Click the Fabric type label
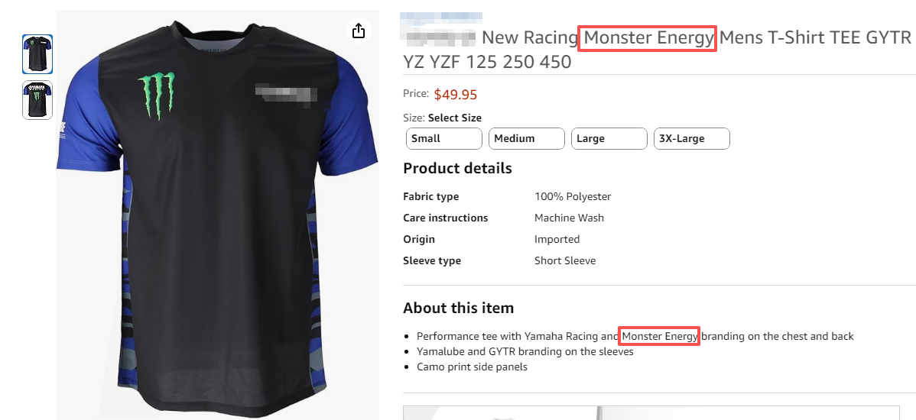Screen dimensions: 916x420 (431, 196)
